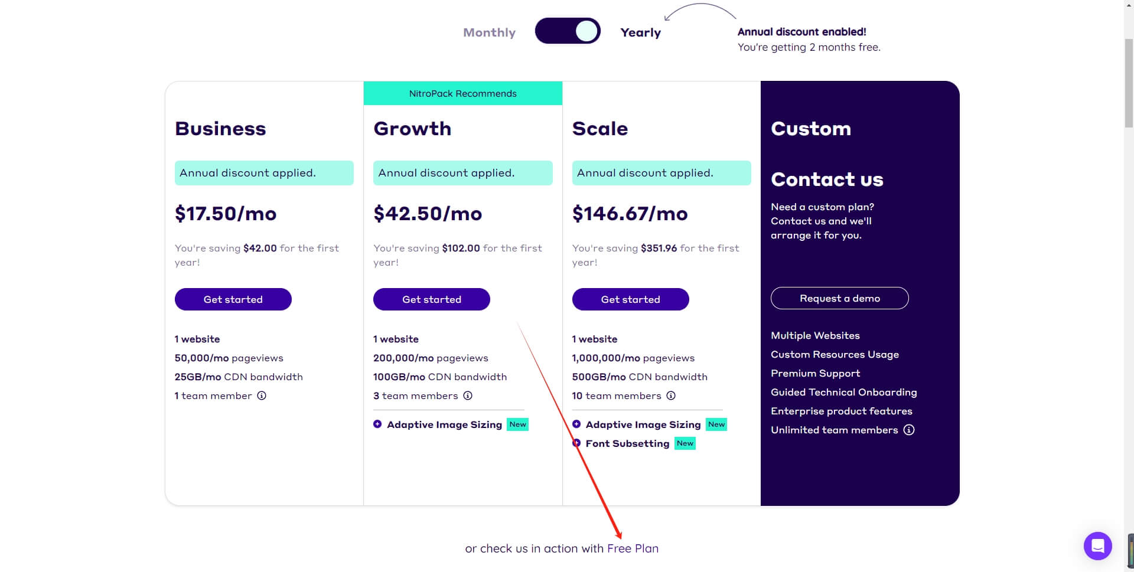The height and width of the screenshot is (572, 1134).
Task: Expand Font Subsetting feature details
Action: click(x=577, y=443)
